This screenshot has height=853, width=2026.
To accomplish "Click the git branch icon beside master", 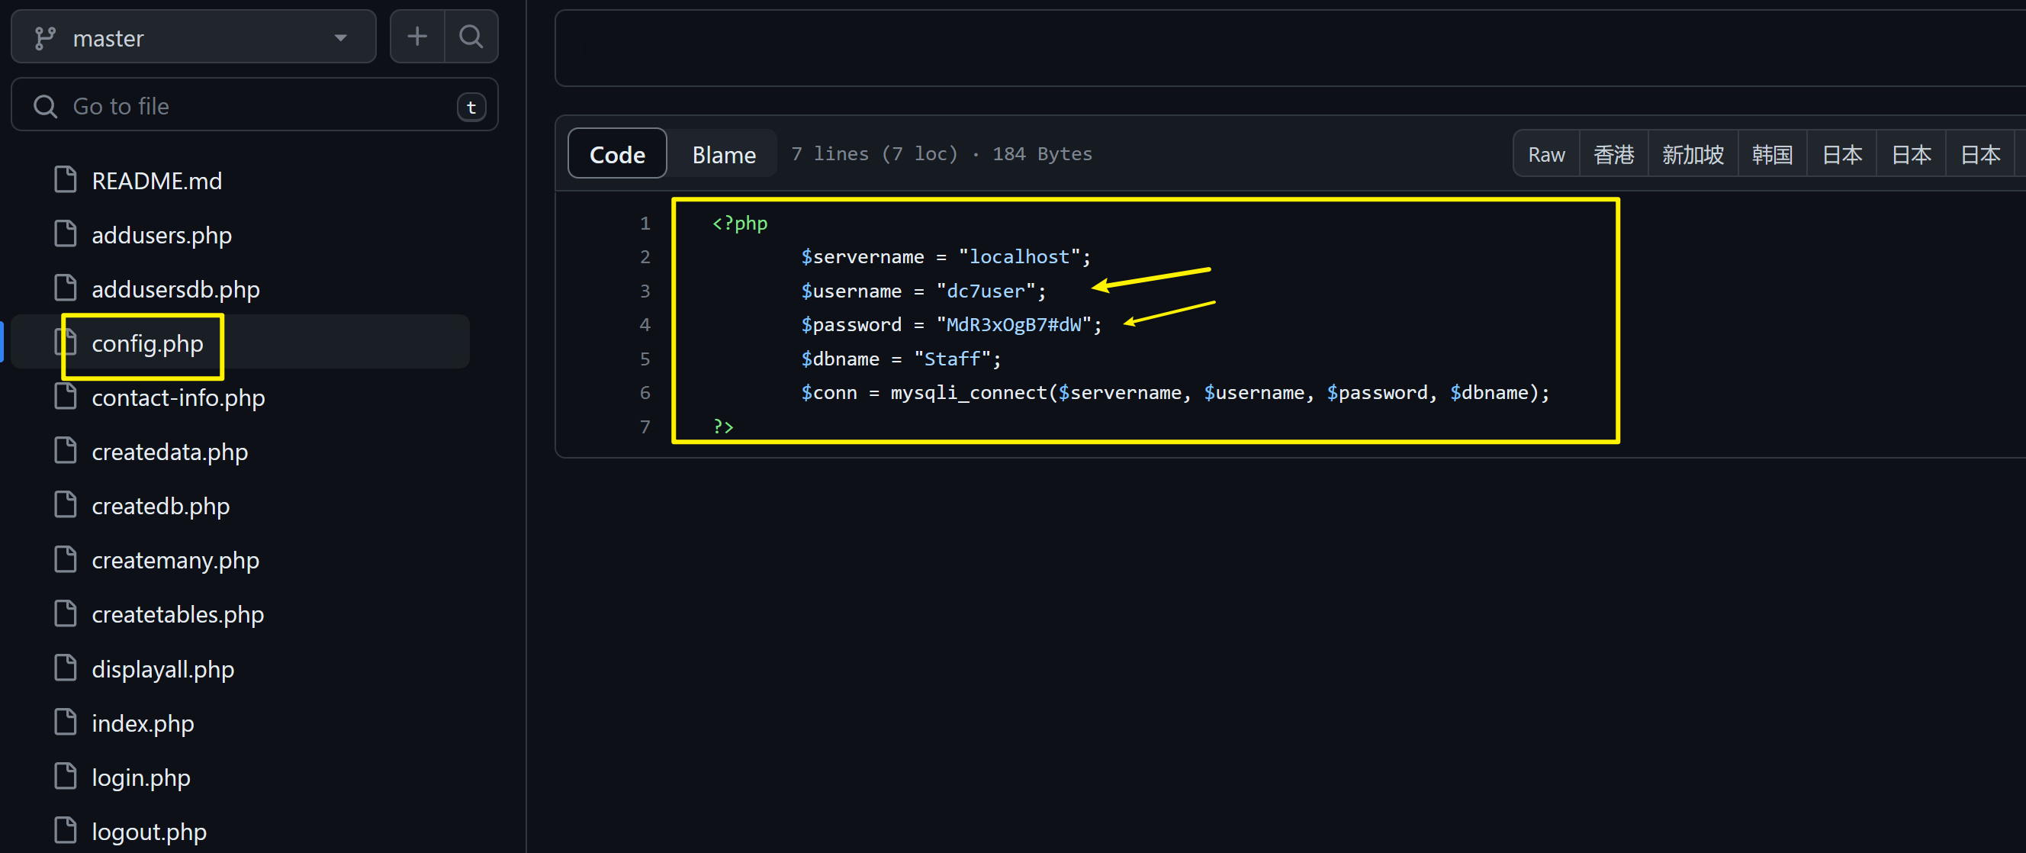I will point(45,38).
